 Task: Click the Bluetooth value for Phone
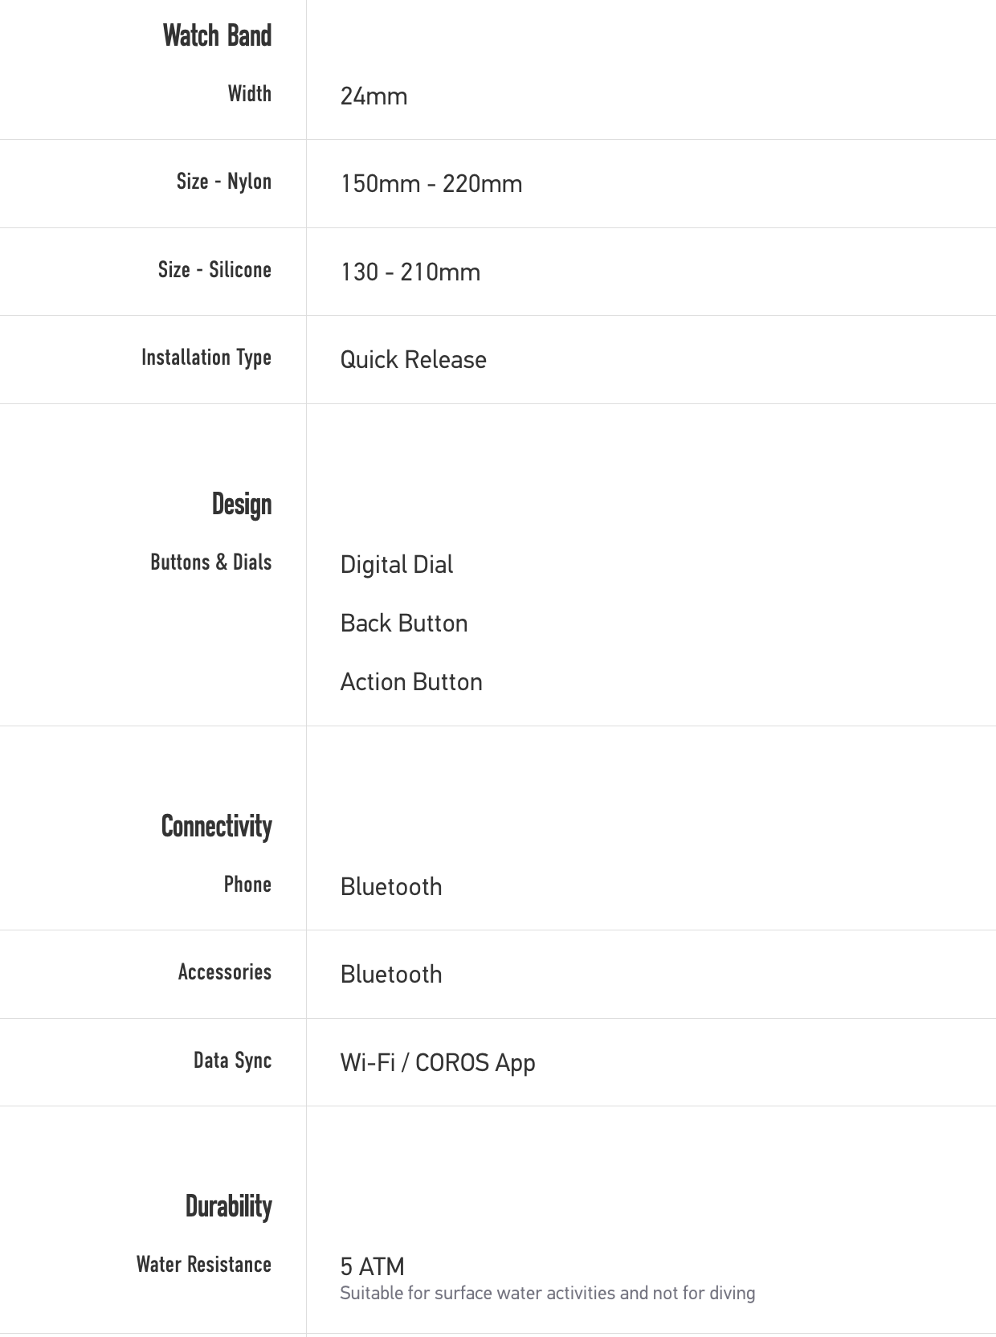point(391,887)
